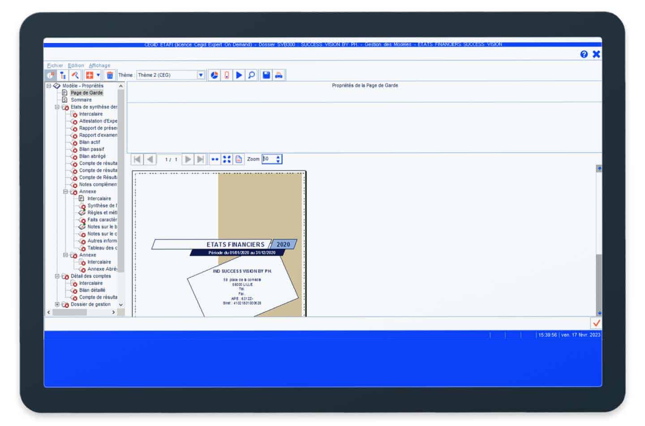Select Sommaire in the model tree

[81, 100]
